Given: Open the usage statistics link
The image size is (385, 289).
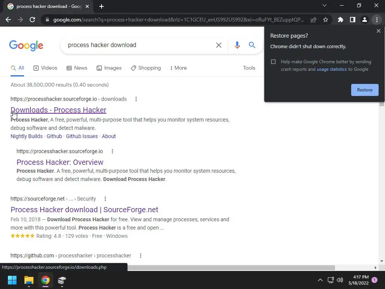Looking at the screenshot, I should click(332, 69).
